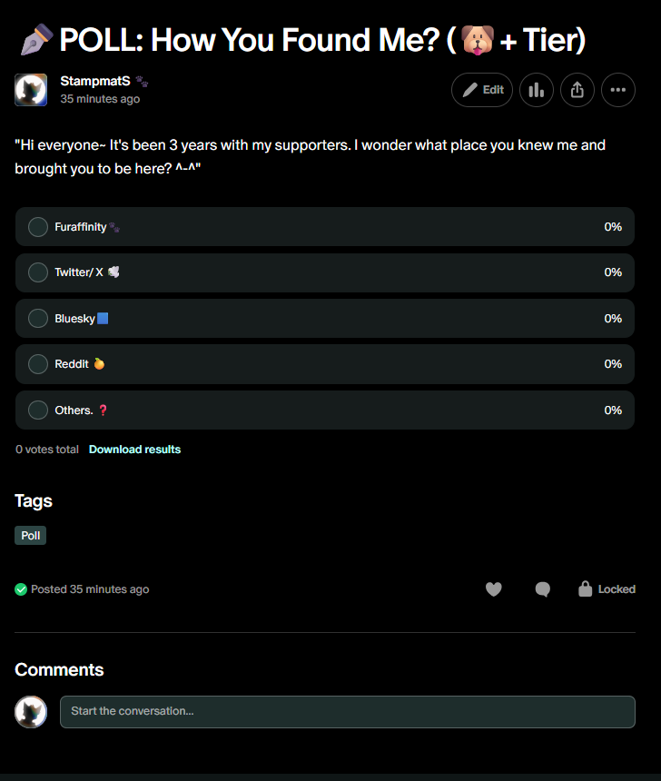Click the Locked padlock icon
The width and height of the screenshot is (661, 781).
point(586,589)
